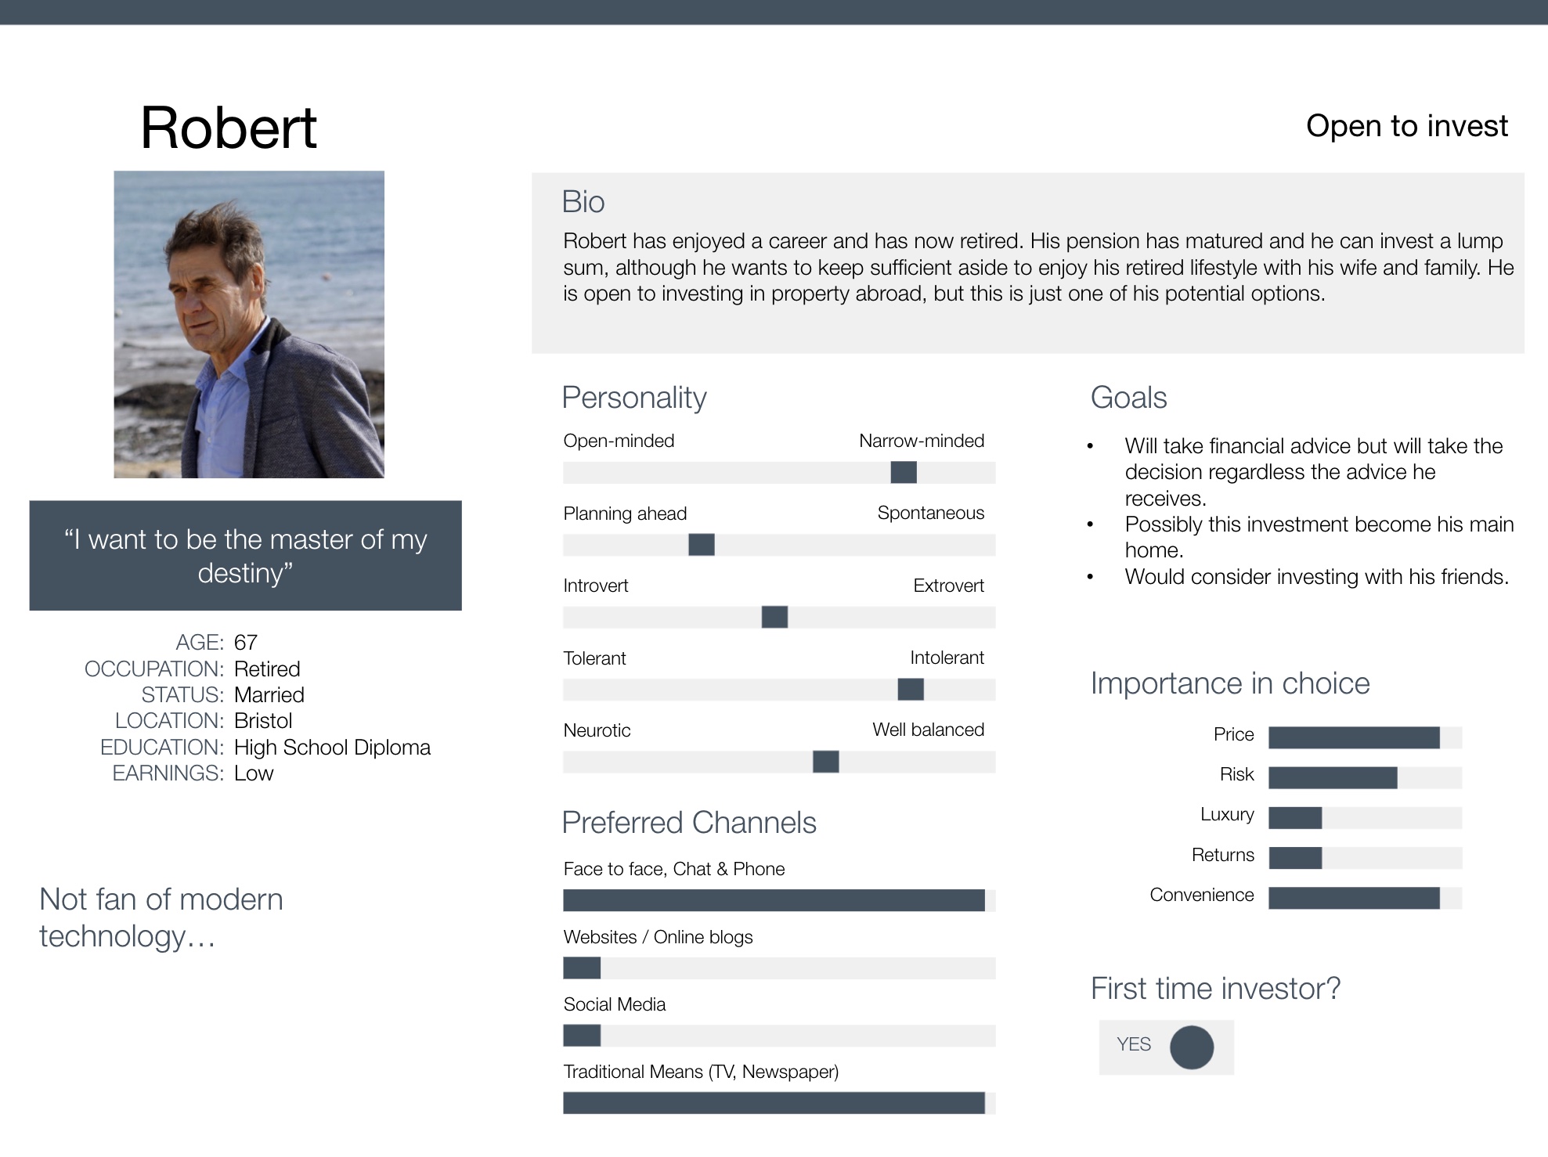
Task: Click Robert's portrait photo
Action: point(249,324)
